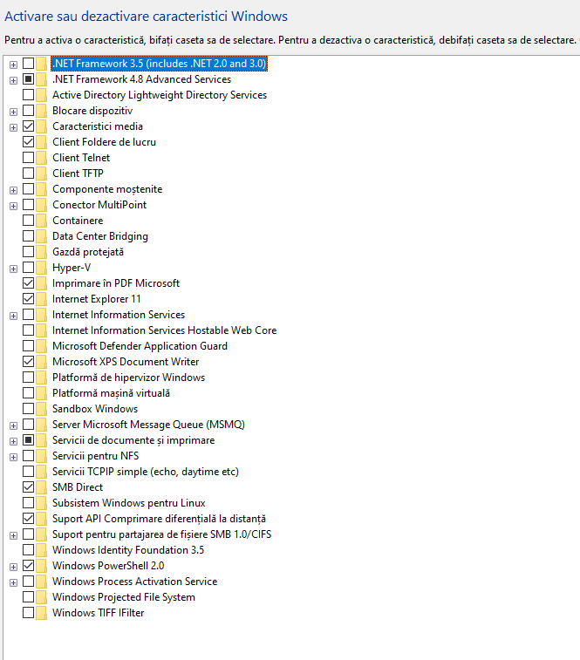Click folder icon next to Data Center Bridging
The width and height of the screenshot is (580, 660).
pos(41,236)
